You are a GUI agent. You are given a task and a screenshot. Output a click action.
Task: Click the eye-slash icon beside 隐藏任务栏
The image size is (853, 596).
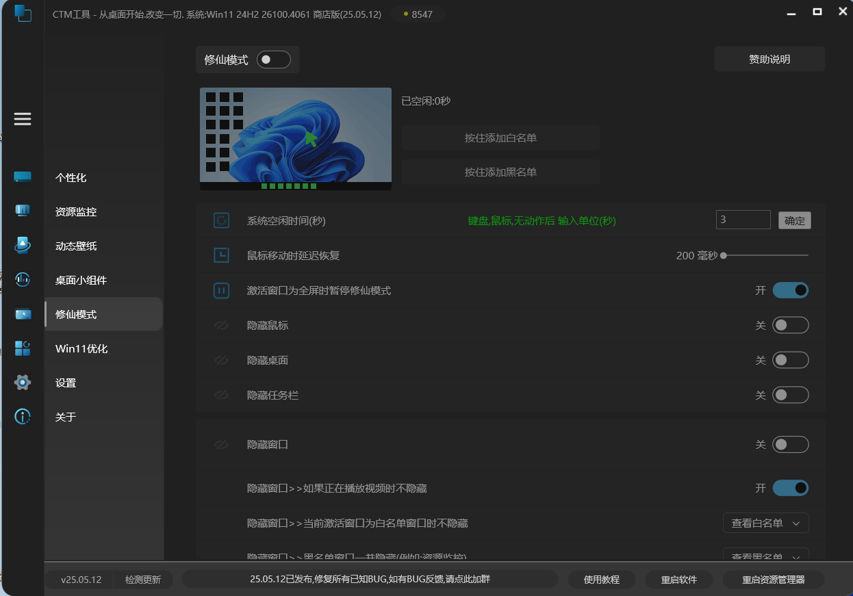click(x=221, y=395)
